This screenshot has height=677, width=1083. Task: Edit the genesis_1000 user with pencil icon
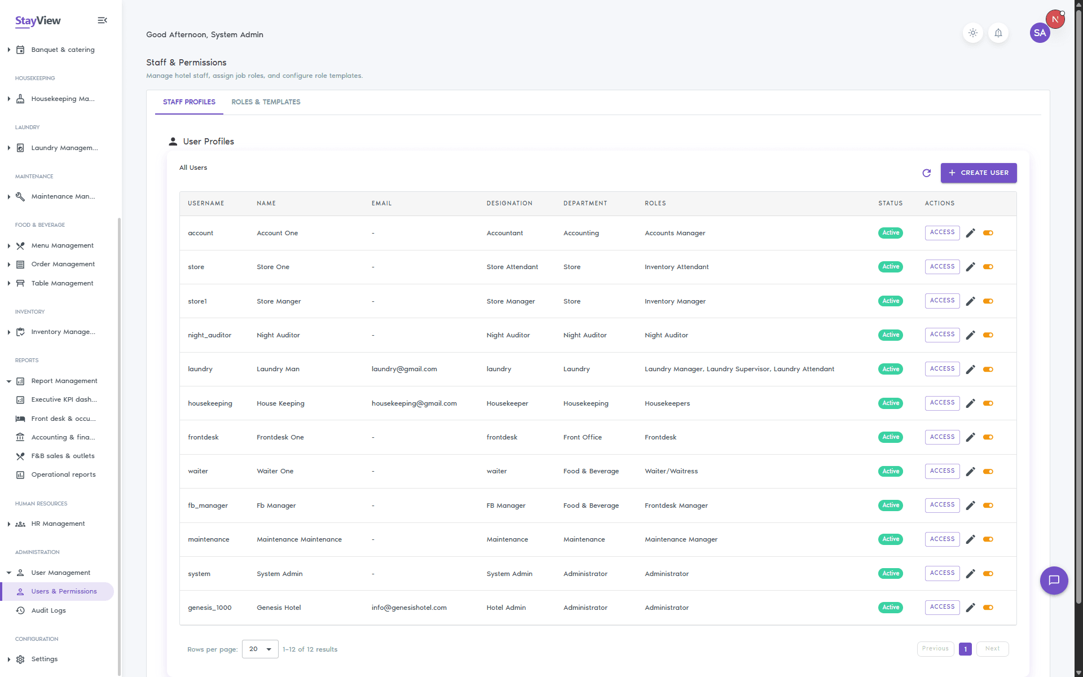point(970,608)
